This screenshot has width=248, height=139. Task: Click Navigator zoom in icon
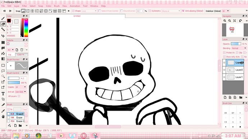click(x=225, y=21)
